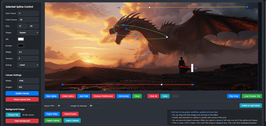This screenshot has height=126, width=266.
Task: Toggle Loop Preview ON button
Action: [252, 96]
